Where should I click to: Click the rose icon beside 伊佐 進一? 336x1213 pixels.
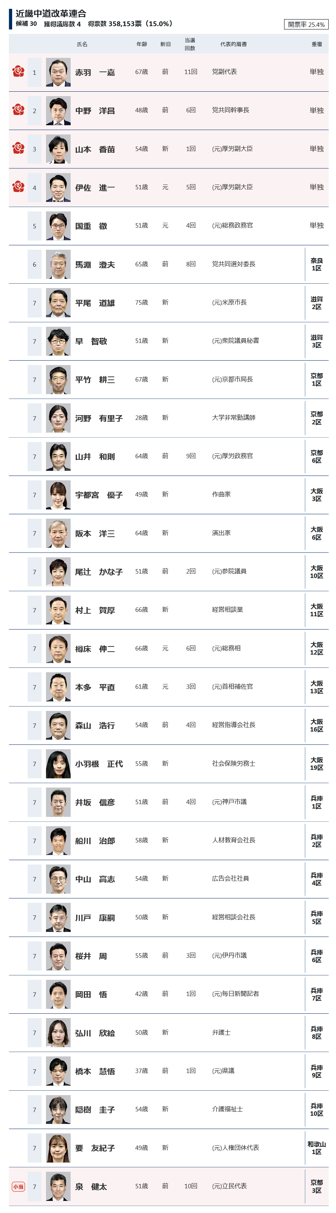18,186
